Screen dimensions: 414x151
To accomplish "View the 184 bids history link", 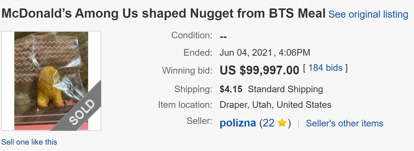I will point(325,68).
